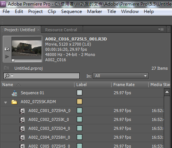
Task: Open the File menu
Action: (x=6, y=11)
